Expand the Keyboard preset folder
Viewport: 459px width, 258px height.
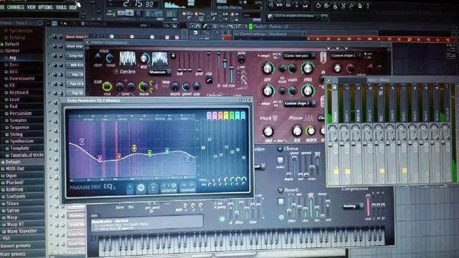pyautogui.click(x=19, y=92)
